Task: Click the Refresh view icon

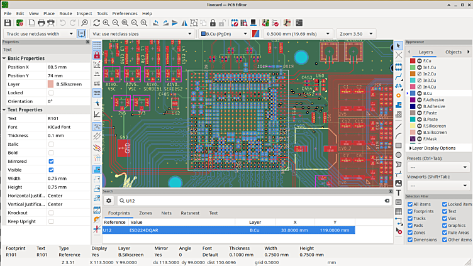Action: (96, 23)
